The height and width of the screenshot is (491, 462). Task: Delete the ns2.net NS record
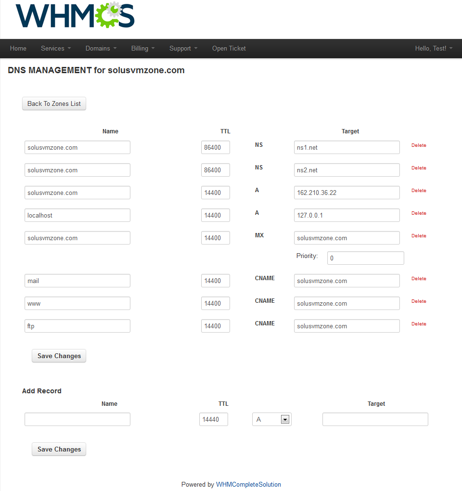(419, 168)
